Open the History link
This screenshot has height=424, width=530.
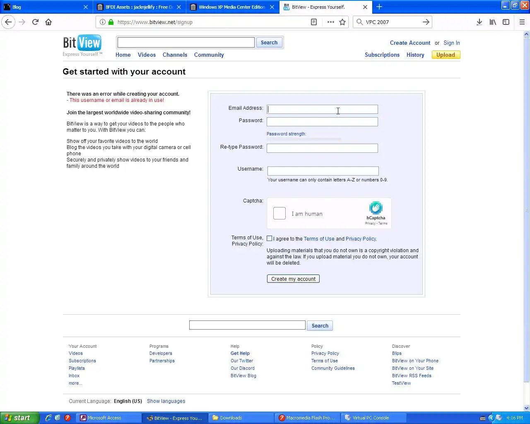coord(415,55)
